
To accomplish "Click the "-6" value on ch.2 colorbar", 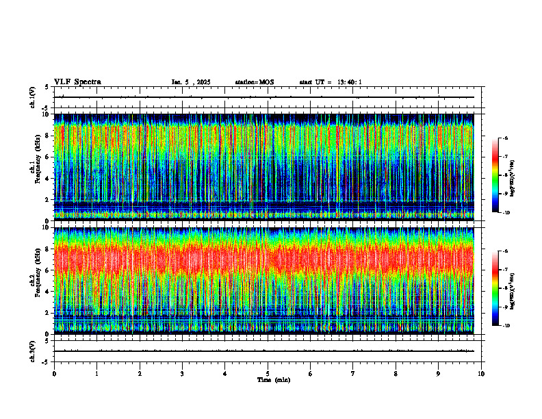I will (506, 251).
